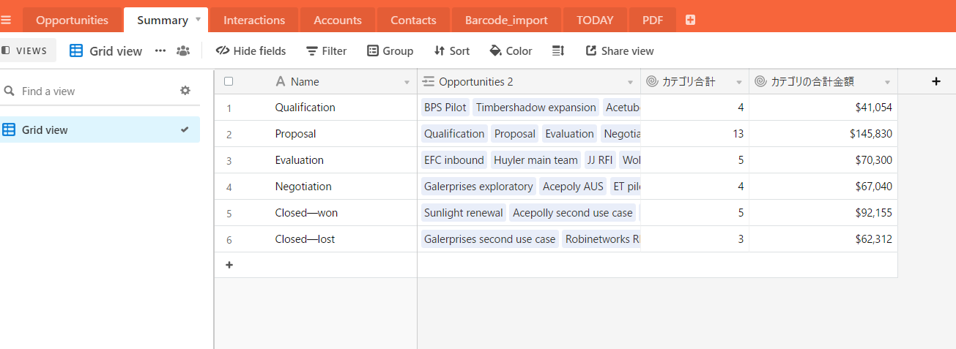The image size is (956, 349).
Task: Open the Summary tab dropdown arrow
Action: point(198,20)
